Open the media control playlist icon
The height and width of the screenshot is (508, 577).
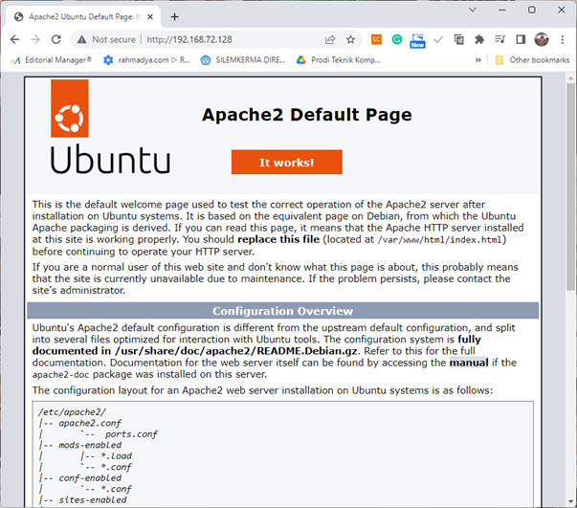click(x=499, y=40)
